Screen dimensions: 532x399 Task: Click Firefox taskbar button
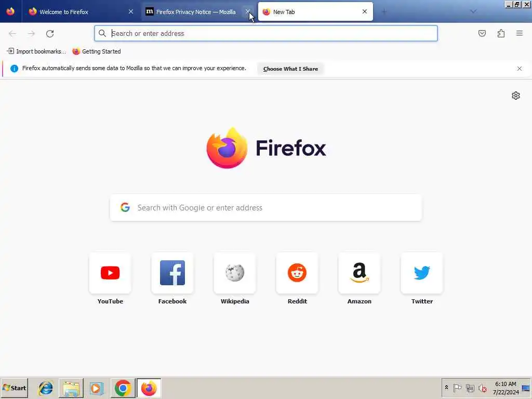coord(149,388)
